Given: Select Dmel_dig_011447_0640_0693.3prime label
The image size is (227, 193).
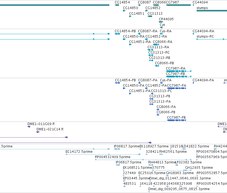Looking at the screenshot, I should pos(180,178).
